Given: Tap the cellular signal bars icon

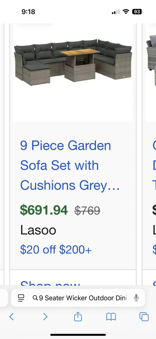Looking at the screenshot, I should click(116, 12).
